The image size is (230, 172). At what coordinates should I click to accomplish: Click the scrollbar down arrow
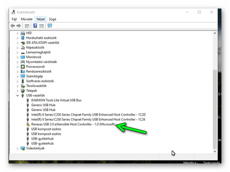215,151
